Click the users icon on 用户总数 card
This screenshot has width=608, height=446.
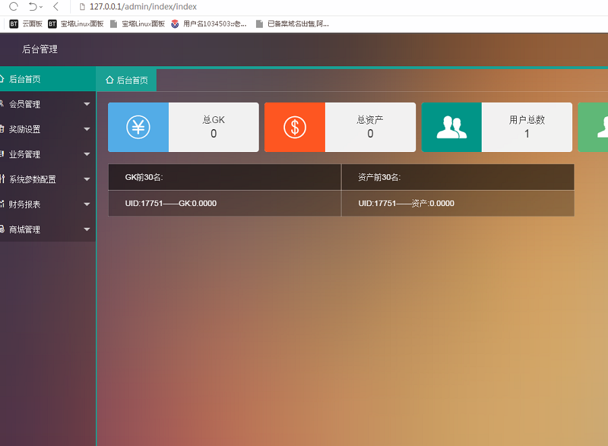point(451,127)
